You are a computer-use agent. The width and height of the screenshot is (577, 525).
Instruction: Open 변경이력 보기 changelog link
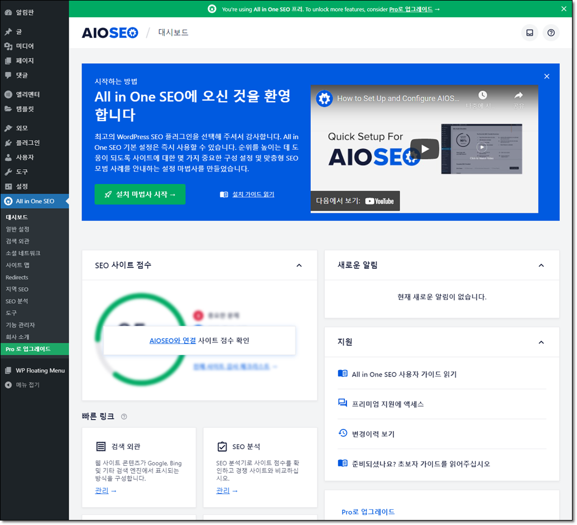pos(373,434)
